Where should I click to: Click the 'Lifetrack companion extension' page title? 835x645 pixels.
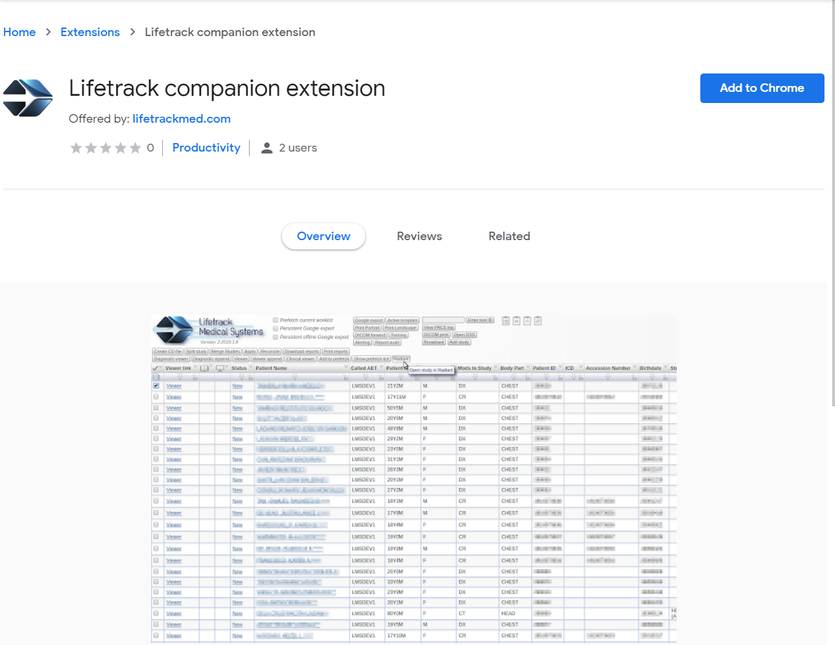[227, 88]
